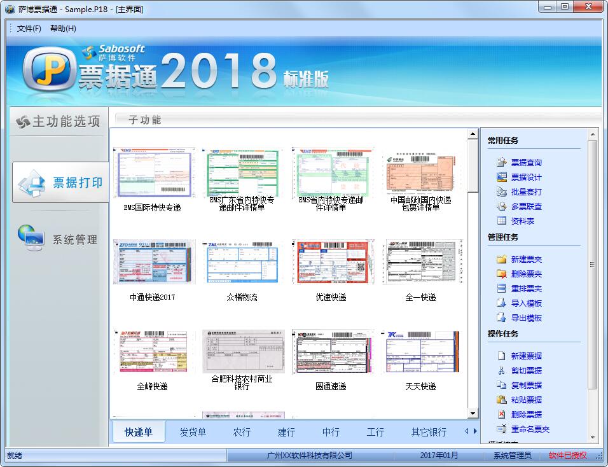The height and width of the screenshot is (467, 608).
Task: Switch to the 快递单 tab
Action: coord(139,432)
